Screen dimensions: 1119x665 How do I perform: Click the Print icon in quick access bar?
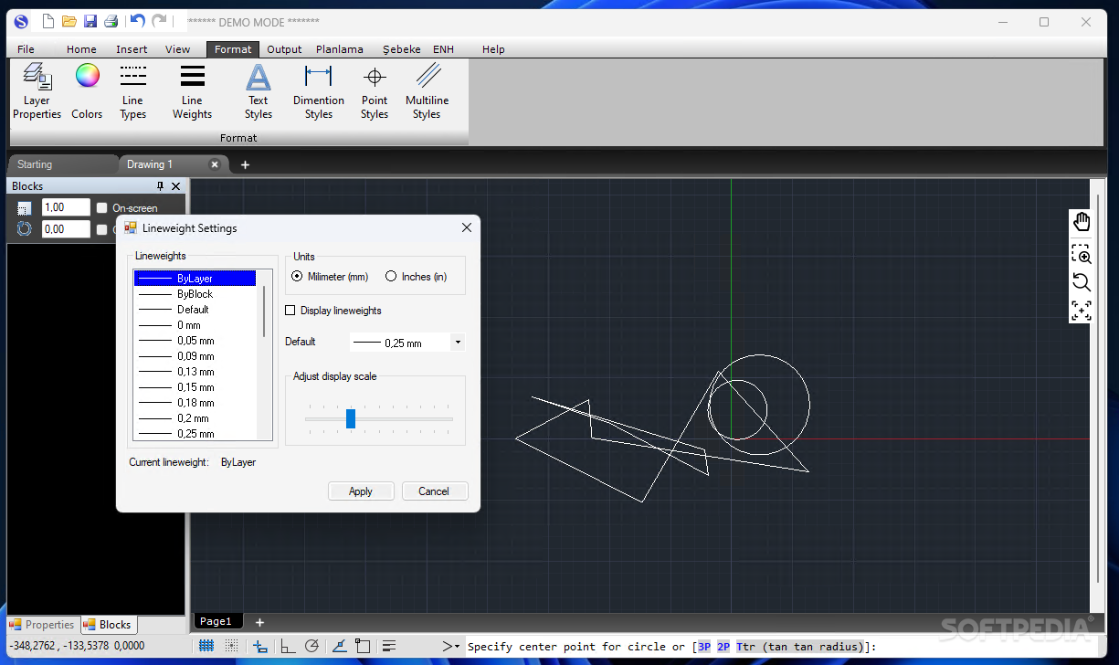(x=111, y=21)
